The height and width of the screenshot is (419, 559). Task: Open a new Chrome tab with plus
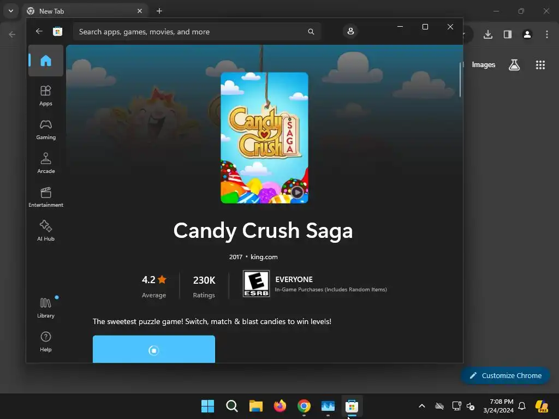click(159, 11)
